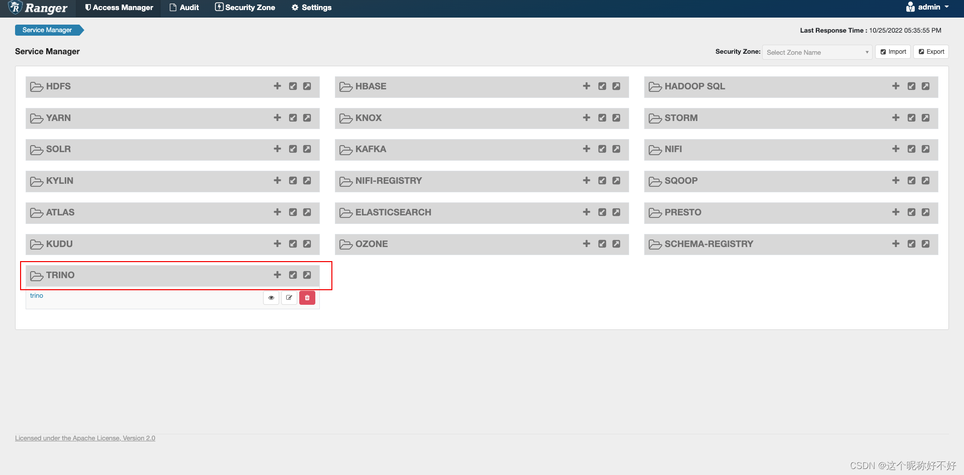The height and width of the screenshot is (475, 964).
Task: Add a new KAFKA service
Action: (x=586, y=149)
